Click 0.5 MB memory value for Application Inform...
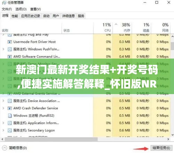Image resolution: width=174 pixels, height=153 pixels. pyautogui.click(x=124, y=123)
